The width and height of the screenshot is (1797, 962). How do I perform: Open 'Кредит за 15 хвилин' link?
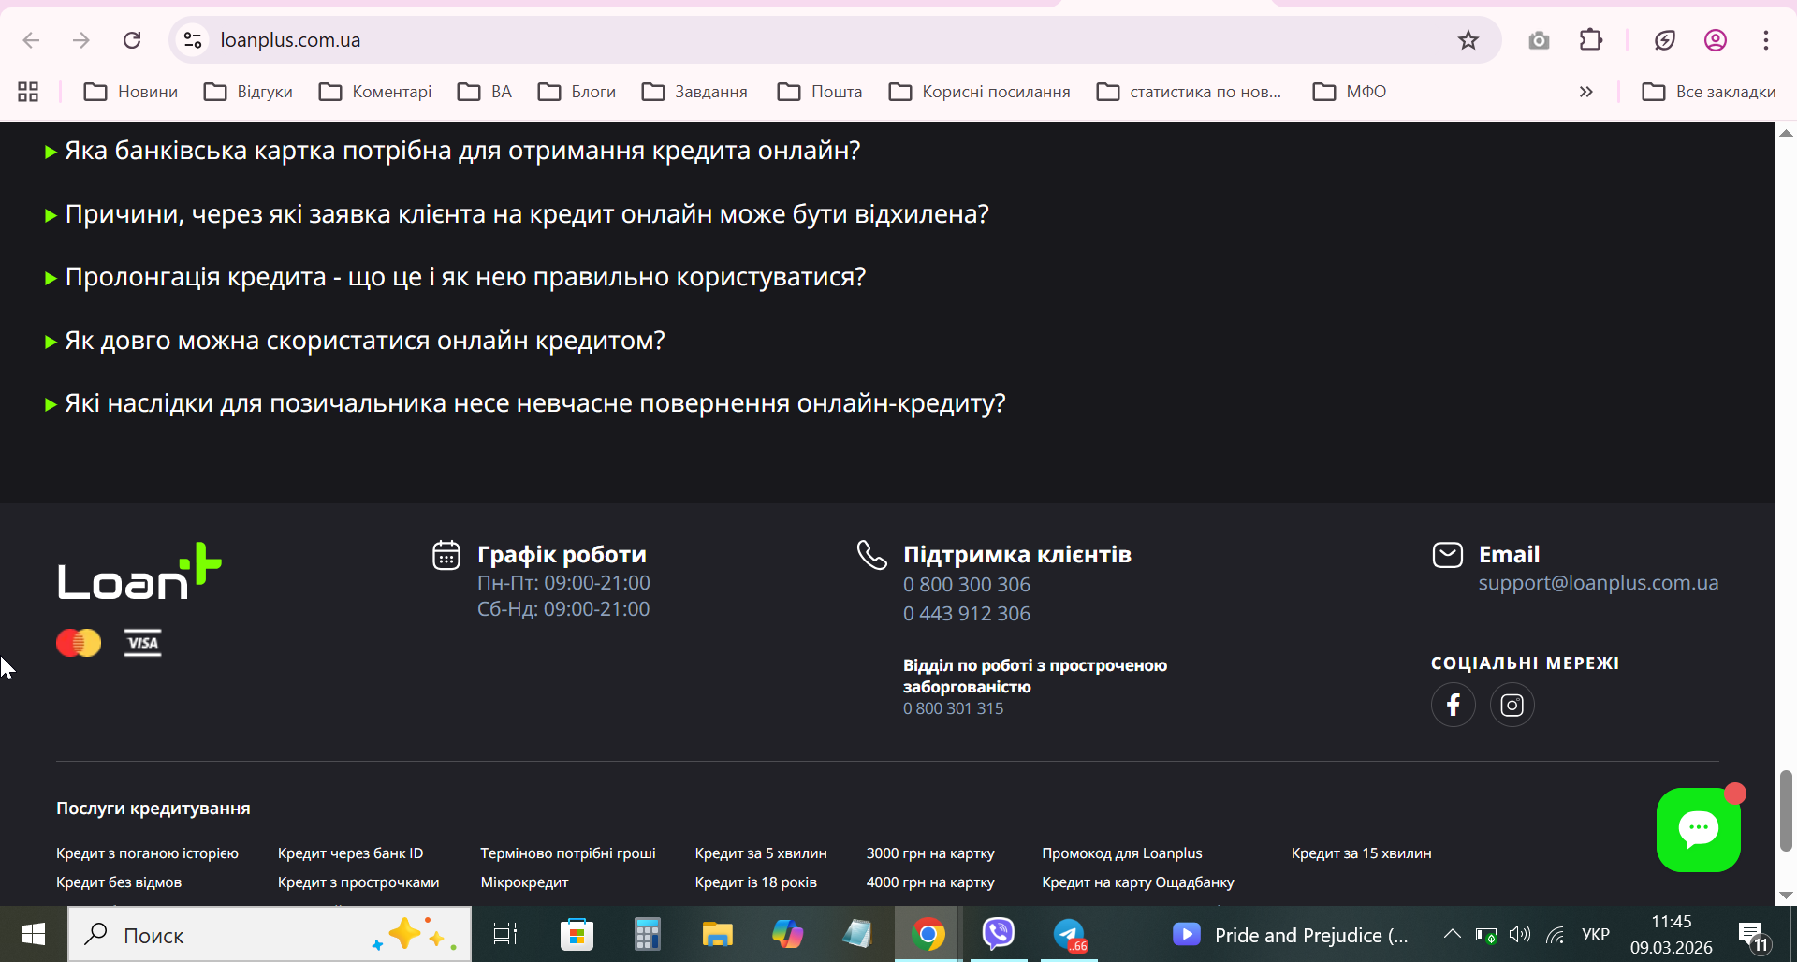pos(1362,853)
